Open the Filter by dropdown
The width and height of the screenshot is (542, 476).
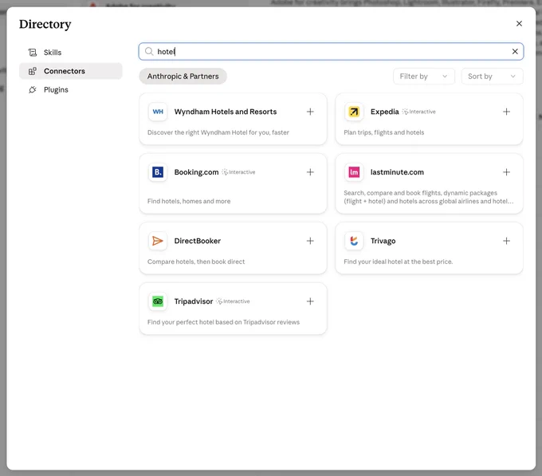click(x=423, y=77)
